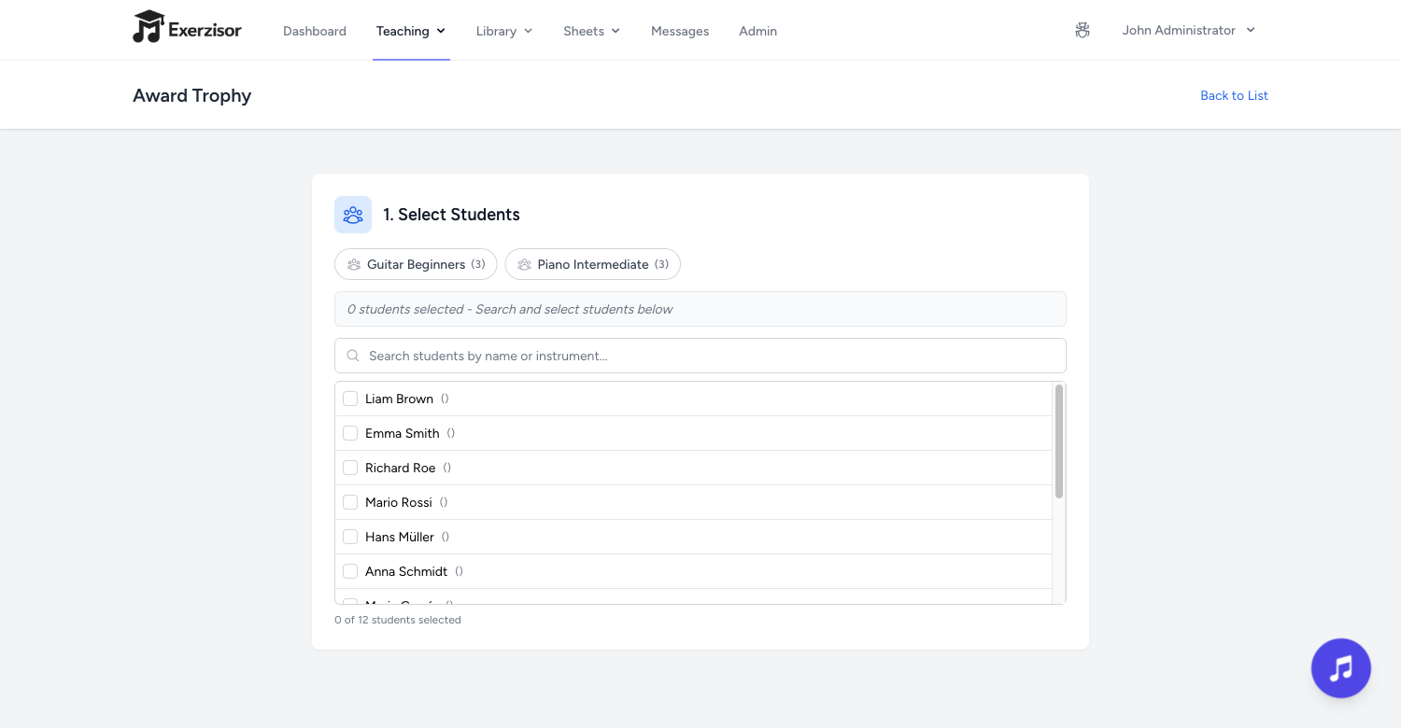Enable the Anna Schmidt checkbox
The image size is (1401, 728).
pos(350,571)
